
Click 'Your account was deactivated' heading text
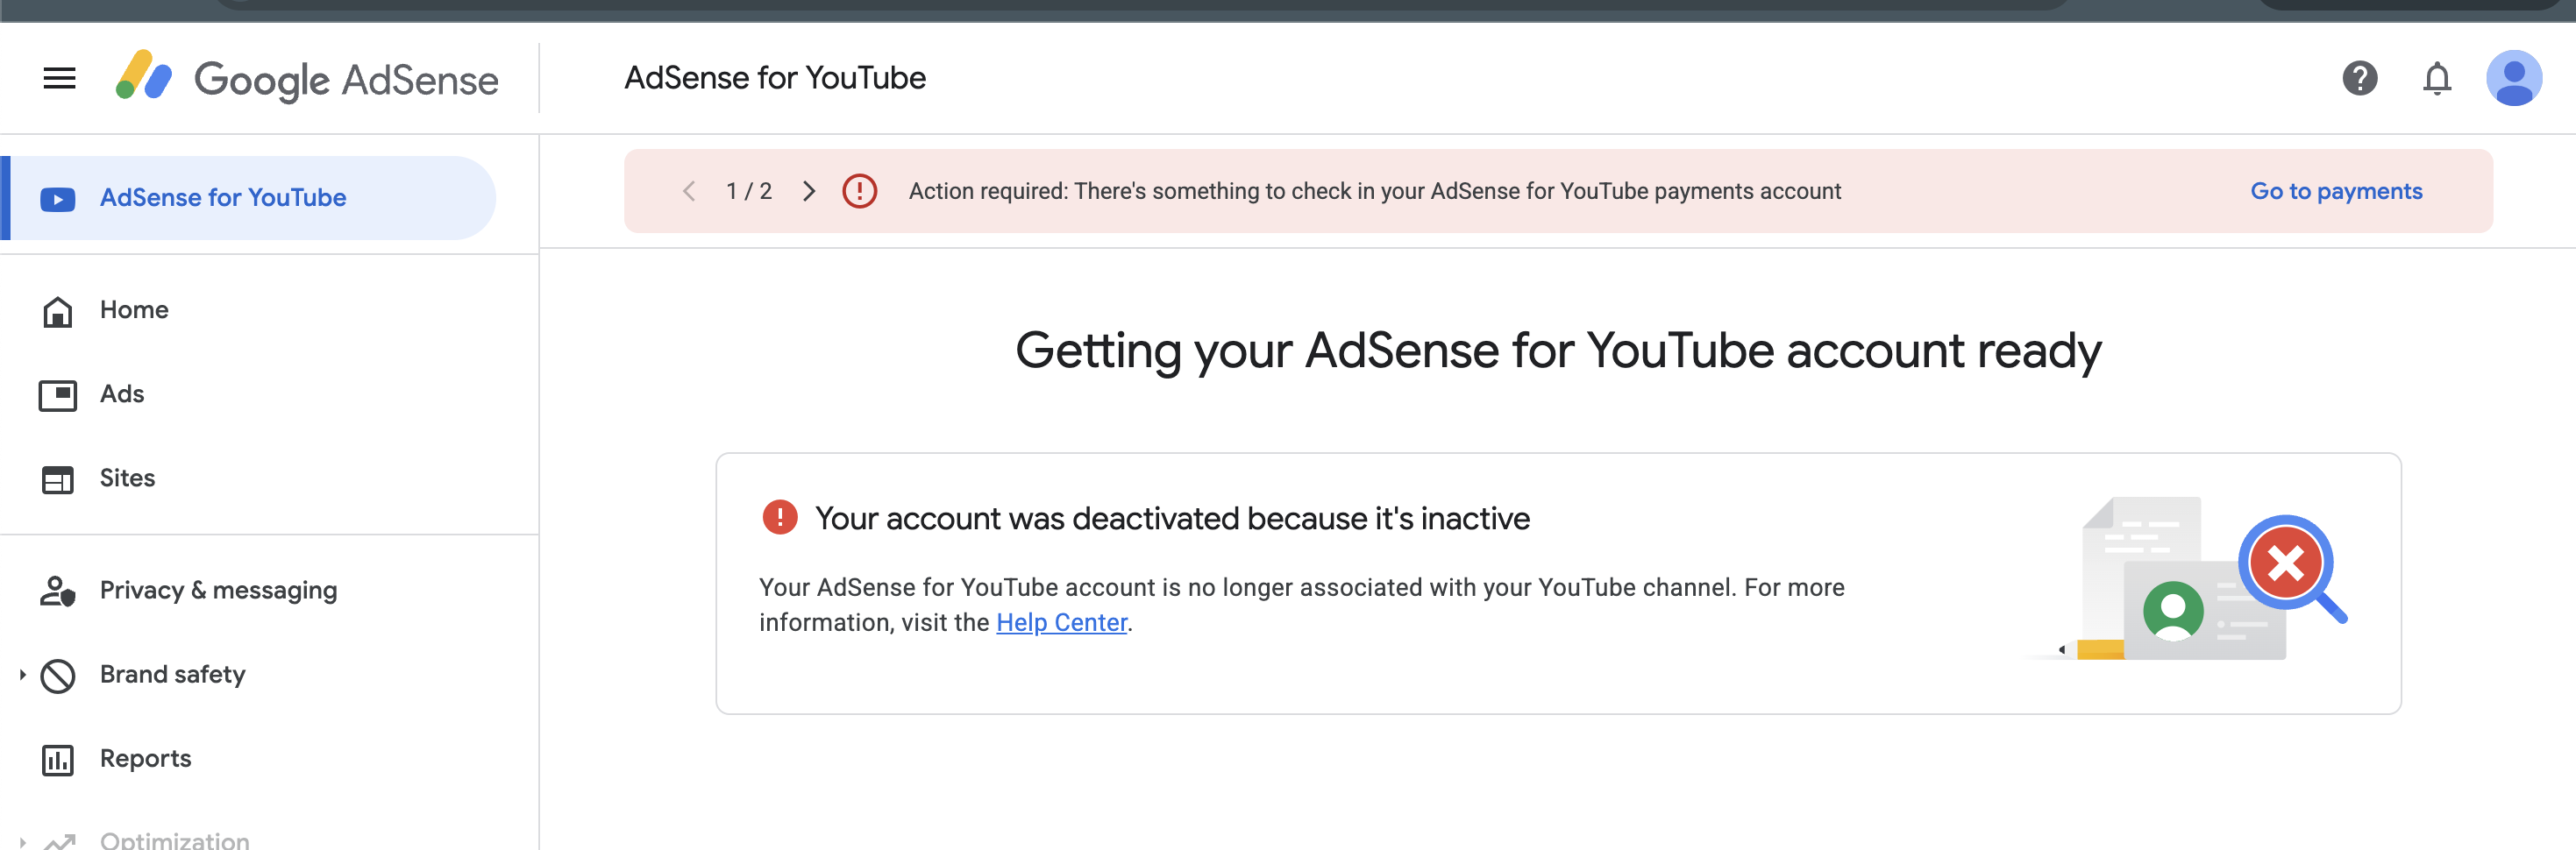1172,518
